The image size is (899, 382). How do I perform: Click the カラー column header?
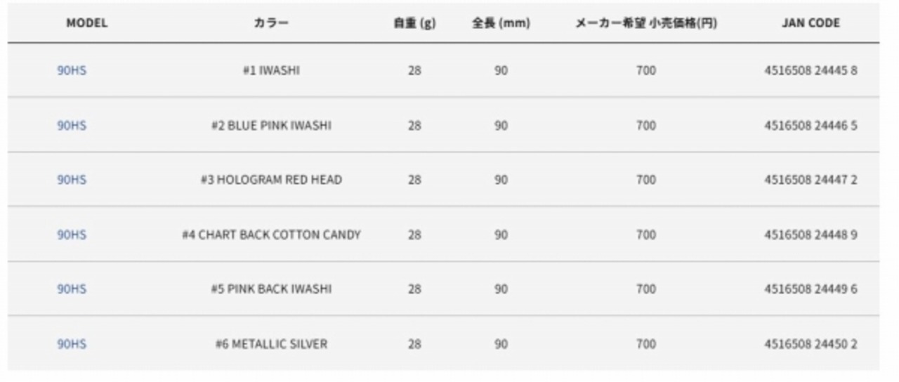[x=271, y=23]
